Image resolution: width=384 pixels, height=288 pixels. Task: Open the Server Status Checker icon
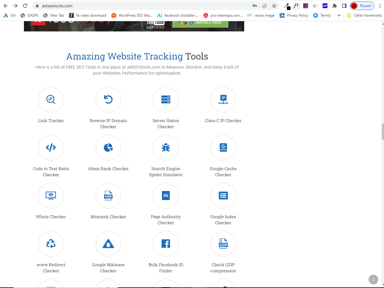click(x=166, y=99)
